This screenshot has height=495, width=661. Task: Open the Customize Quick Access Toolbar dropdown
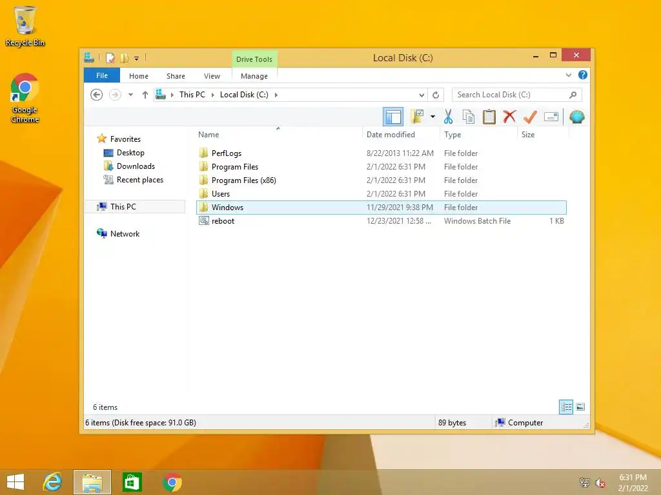point(137,58)
